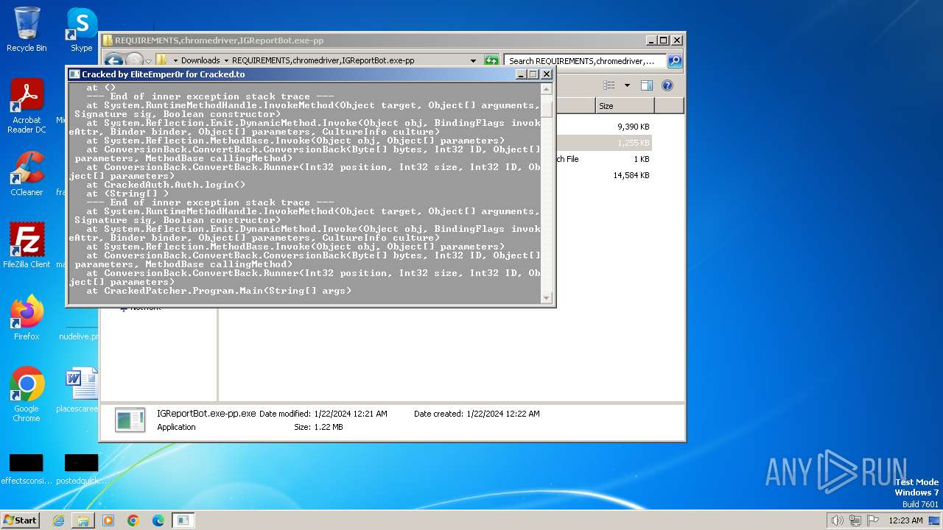Click the search field in Explorer
The image size is (943, 530).
point(585,60)
